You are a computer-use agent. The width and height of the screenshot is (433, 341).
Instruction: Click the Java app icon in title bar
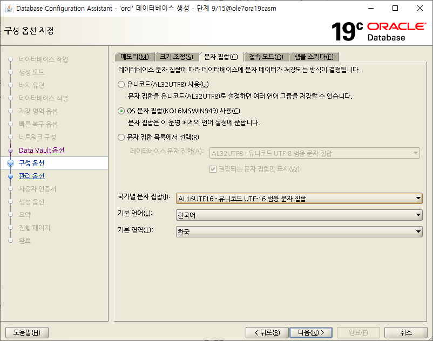[x=9, y=8]
